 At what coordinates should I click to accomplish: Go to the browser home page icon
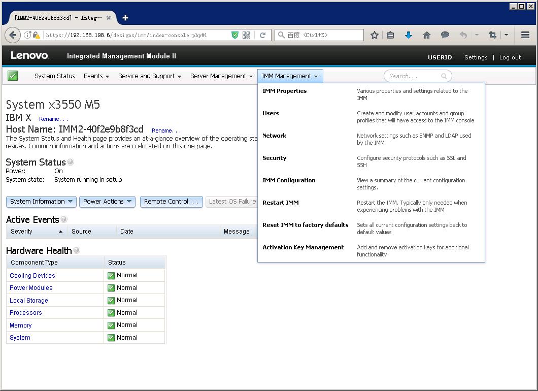[x=427, y=35]
